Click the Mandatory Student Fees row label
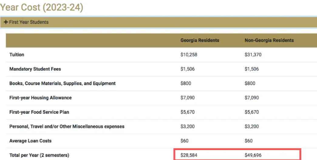Screen dimensions: 317x160 (35, 69)
